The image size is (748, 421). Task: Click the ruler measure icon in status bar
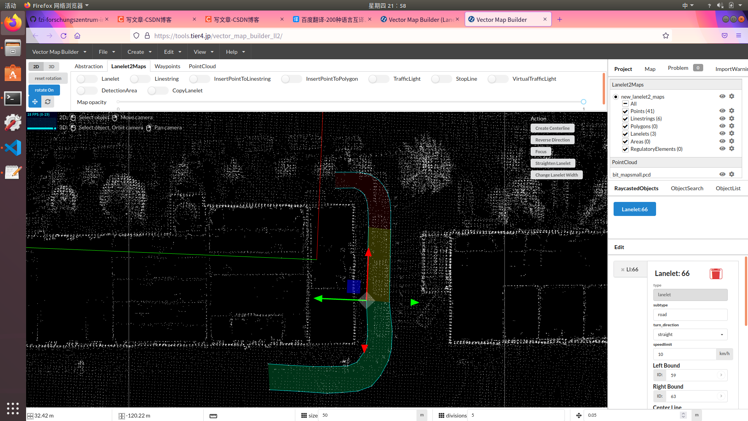213,416
